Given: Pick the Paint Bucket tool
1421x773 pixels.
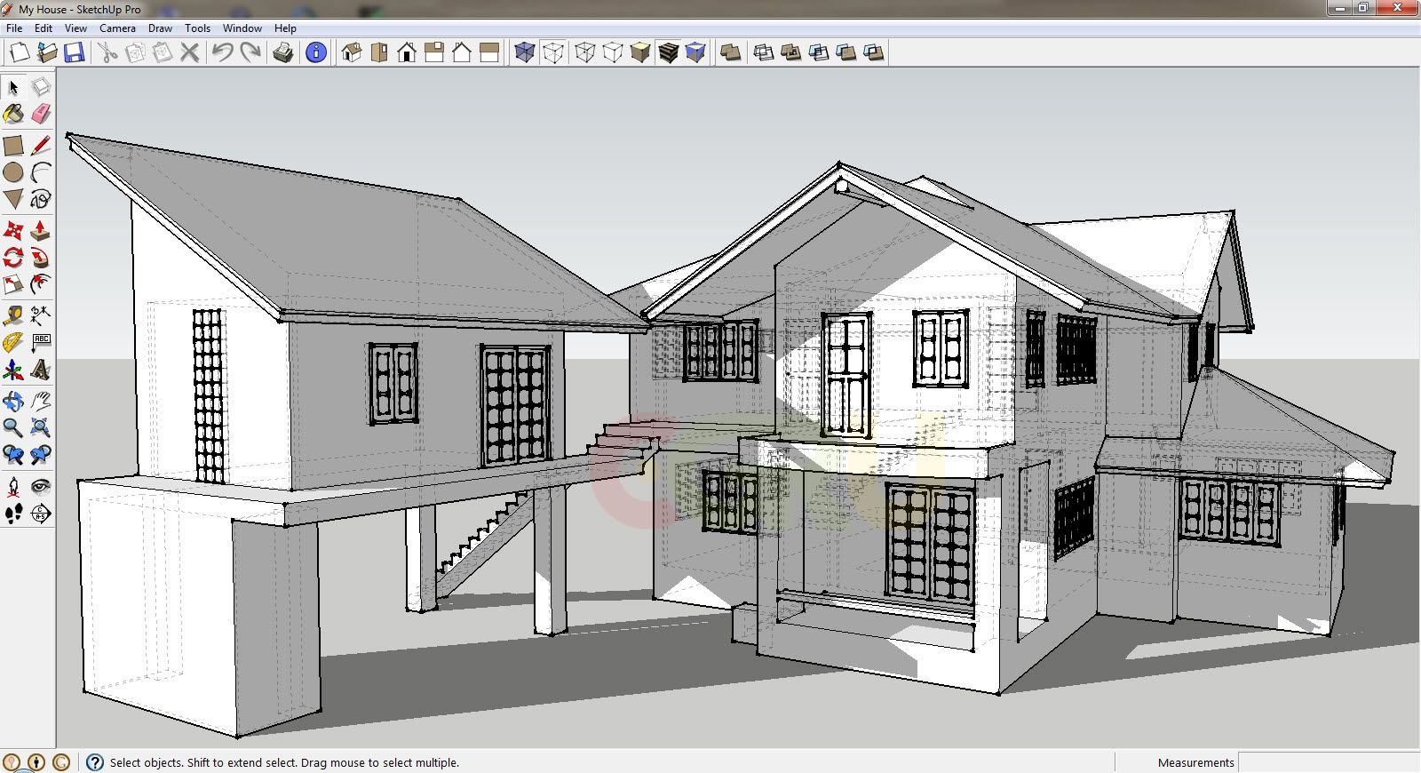Looking at the screenshot, I should [13, 114].
